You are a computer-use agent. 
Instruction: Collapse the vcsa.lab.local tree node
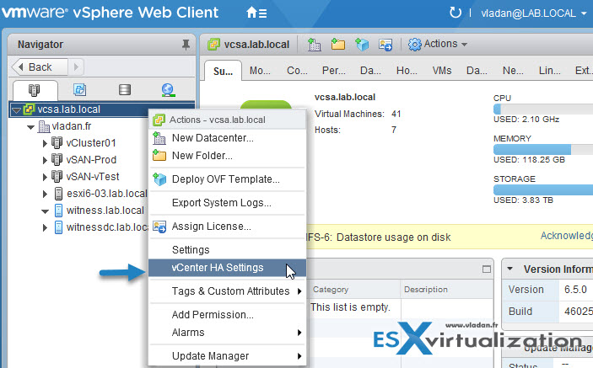16,110
